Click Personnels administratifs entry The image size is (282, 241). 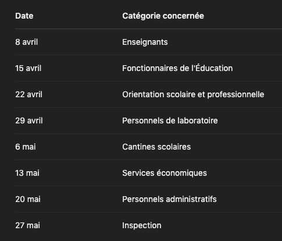point(169,199)
